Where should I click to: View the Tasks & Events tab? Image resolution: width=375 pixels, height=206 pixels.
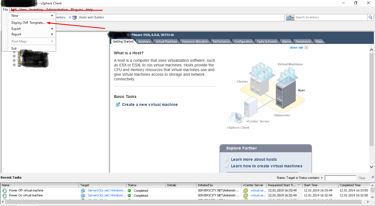coord(267,41)
